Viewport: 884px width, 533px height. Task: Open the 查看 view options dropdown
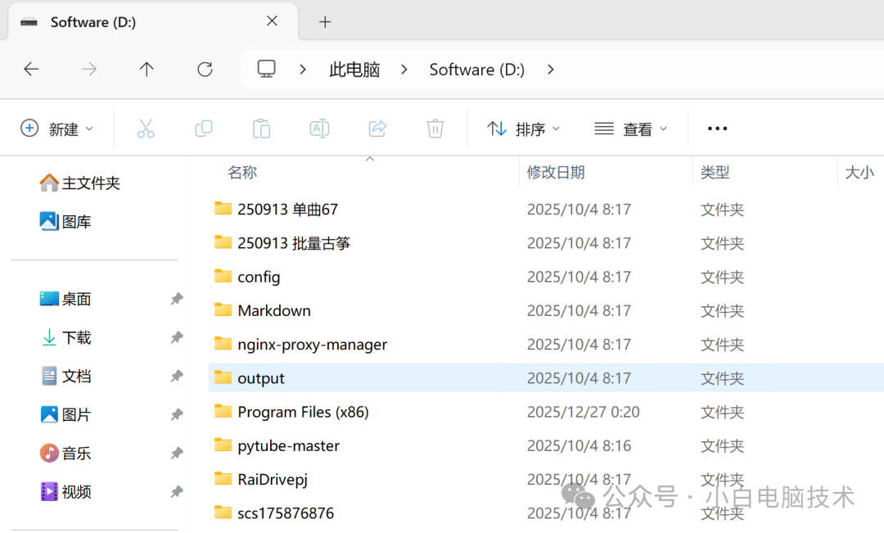tap(631, 129)
